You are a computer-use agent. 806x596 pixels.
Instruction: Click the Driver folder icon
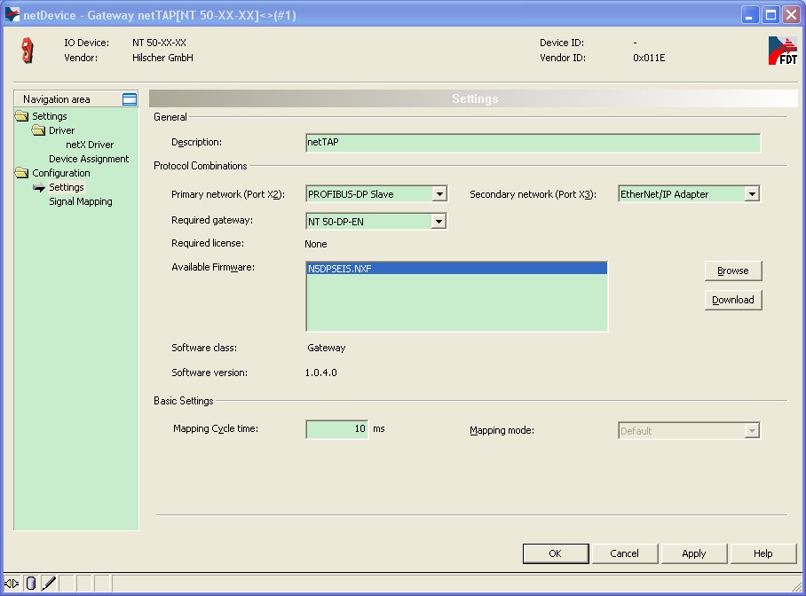pos(38,130)
